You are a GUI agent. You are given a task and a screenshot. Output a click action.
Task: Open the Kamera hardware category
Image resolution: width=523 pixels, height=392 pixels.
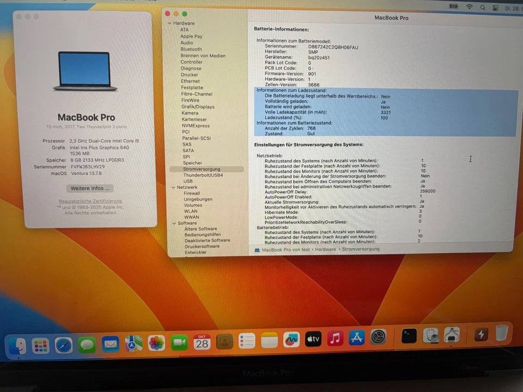[x=190, y=113]
